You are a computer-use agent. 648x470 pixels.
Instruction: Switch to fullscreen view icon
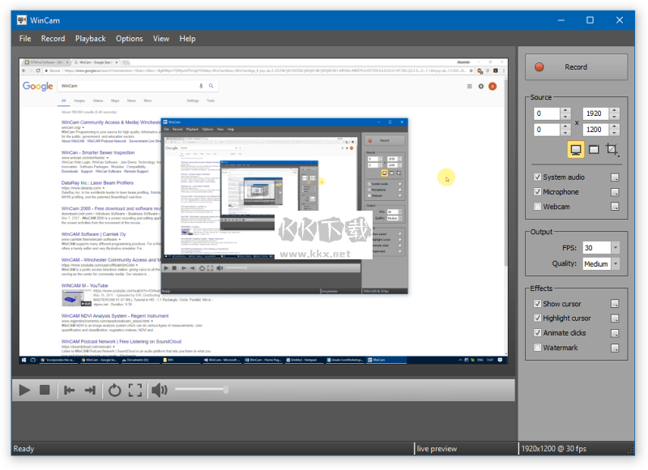pyautogui.click(x=135, y=391)
